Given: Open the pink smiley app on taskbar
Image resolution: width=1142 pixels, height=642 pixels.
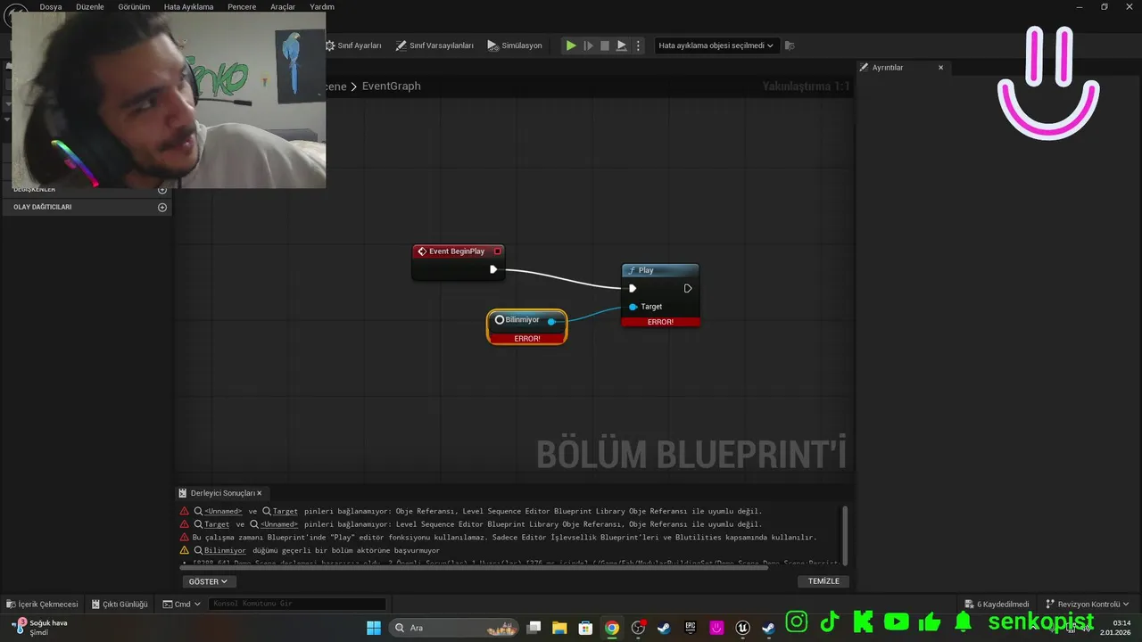Looking at the screenshot, I should (x=716, y=628).
